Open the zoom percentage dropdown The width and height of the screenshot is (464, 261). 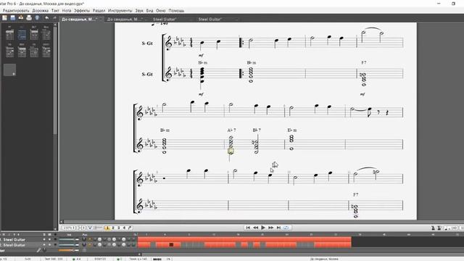click(x=69, y=228)
